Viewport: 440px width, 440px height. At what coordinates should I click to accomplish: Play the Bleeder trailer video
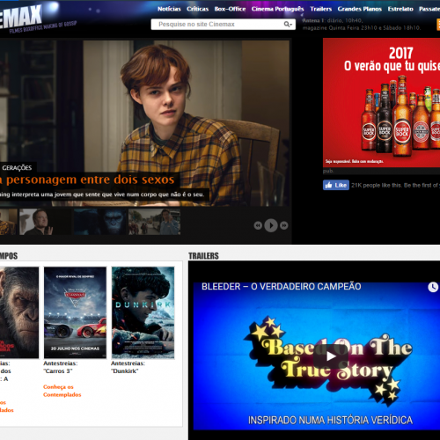331,356
